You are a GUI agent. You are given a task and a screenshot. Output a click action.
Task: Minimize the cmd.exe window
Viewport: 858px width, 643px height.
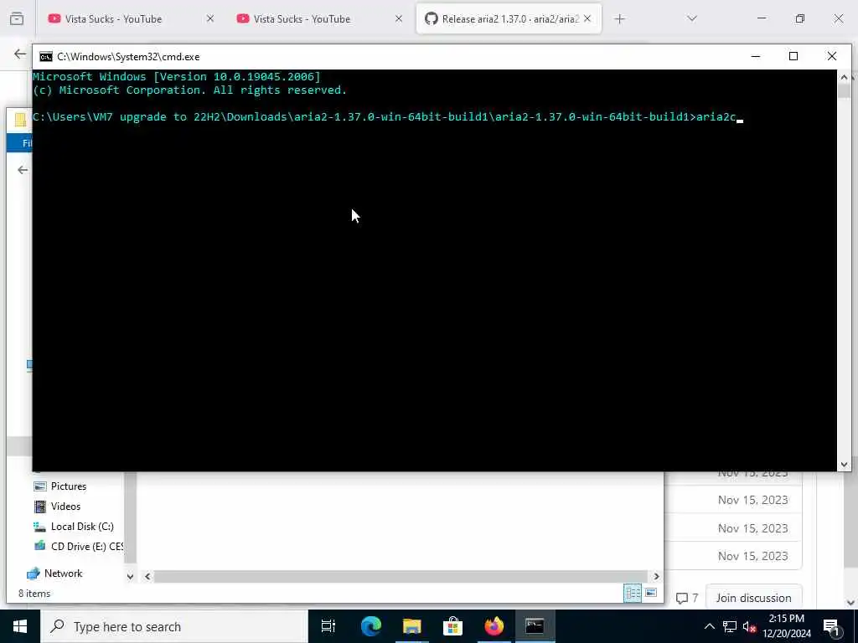(x=756, y=56)
